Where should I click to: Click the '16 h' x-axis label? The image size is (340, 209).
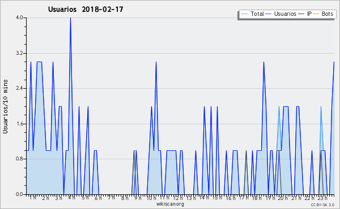tap(231, 198)
